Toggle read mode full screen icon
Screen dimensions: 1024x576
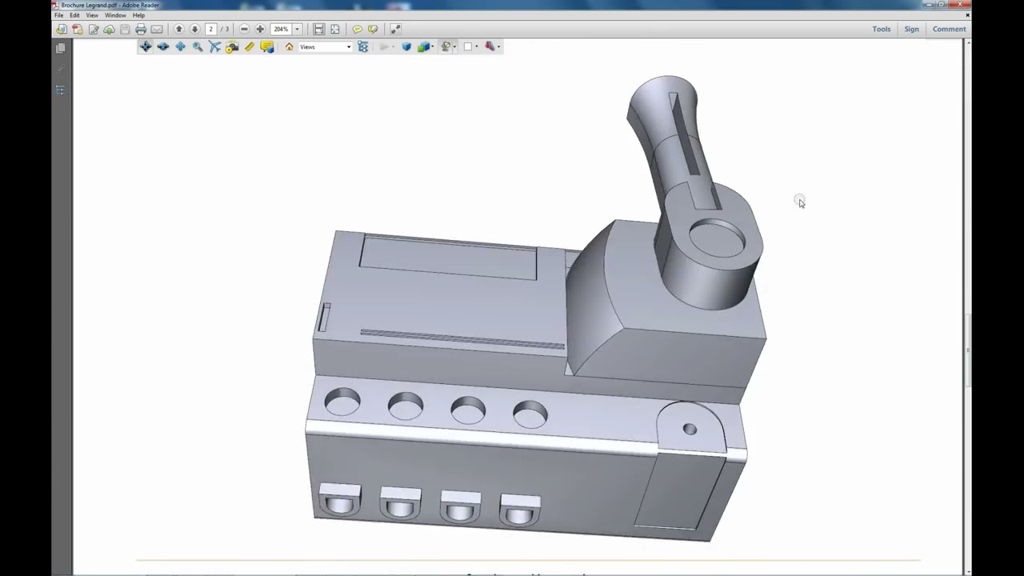395,29
